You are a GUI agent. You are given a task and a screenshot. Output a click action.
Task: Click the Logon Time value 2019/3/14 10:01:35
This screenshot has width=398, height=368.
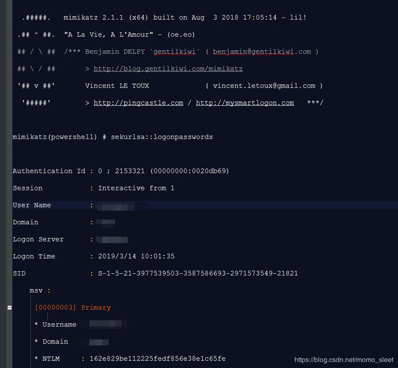pos(137,257)
